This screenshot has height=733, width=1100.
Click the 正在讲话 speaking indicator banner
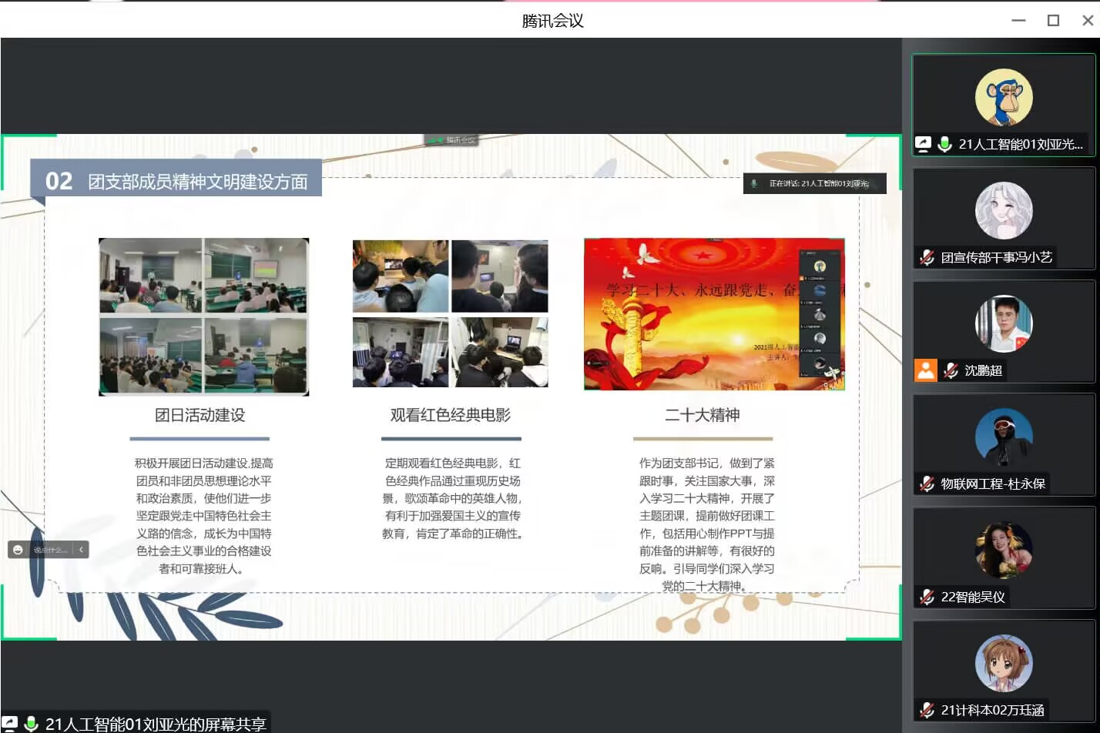(815, 183)
